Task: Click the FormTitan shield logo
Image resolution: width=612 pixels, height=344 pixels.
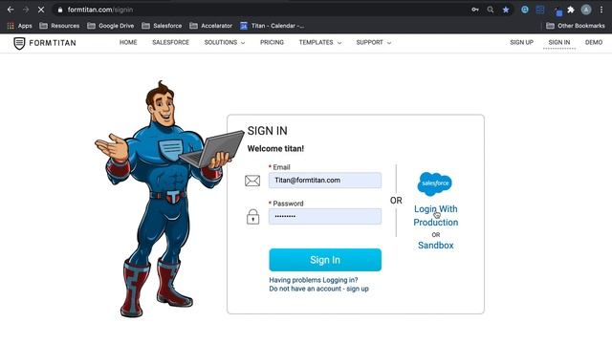Action: (19, 43)
